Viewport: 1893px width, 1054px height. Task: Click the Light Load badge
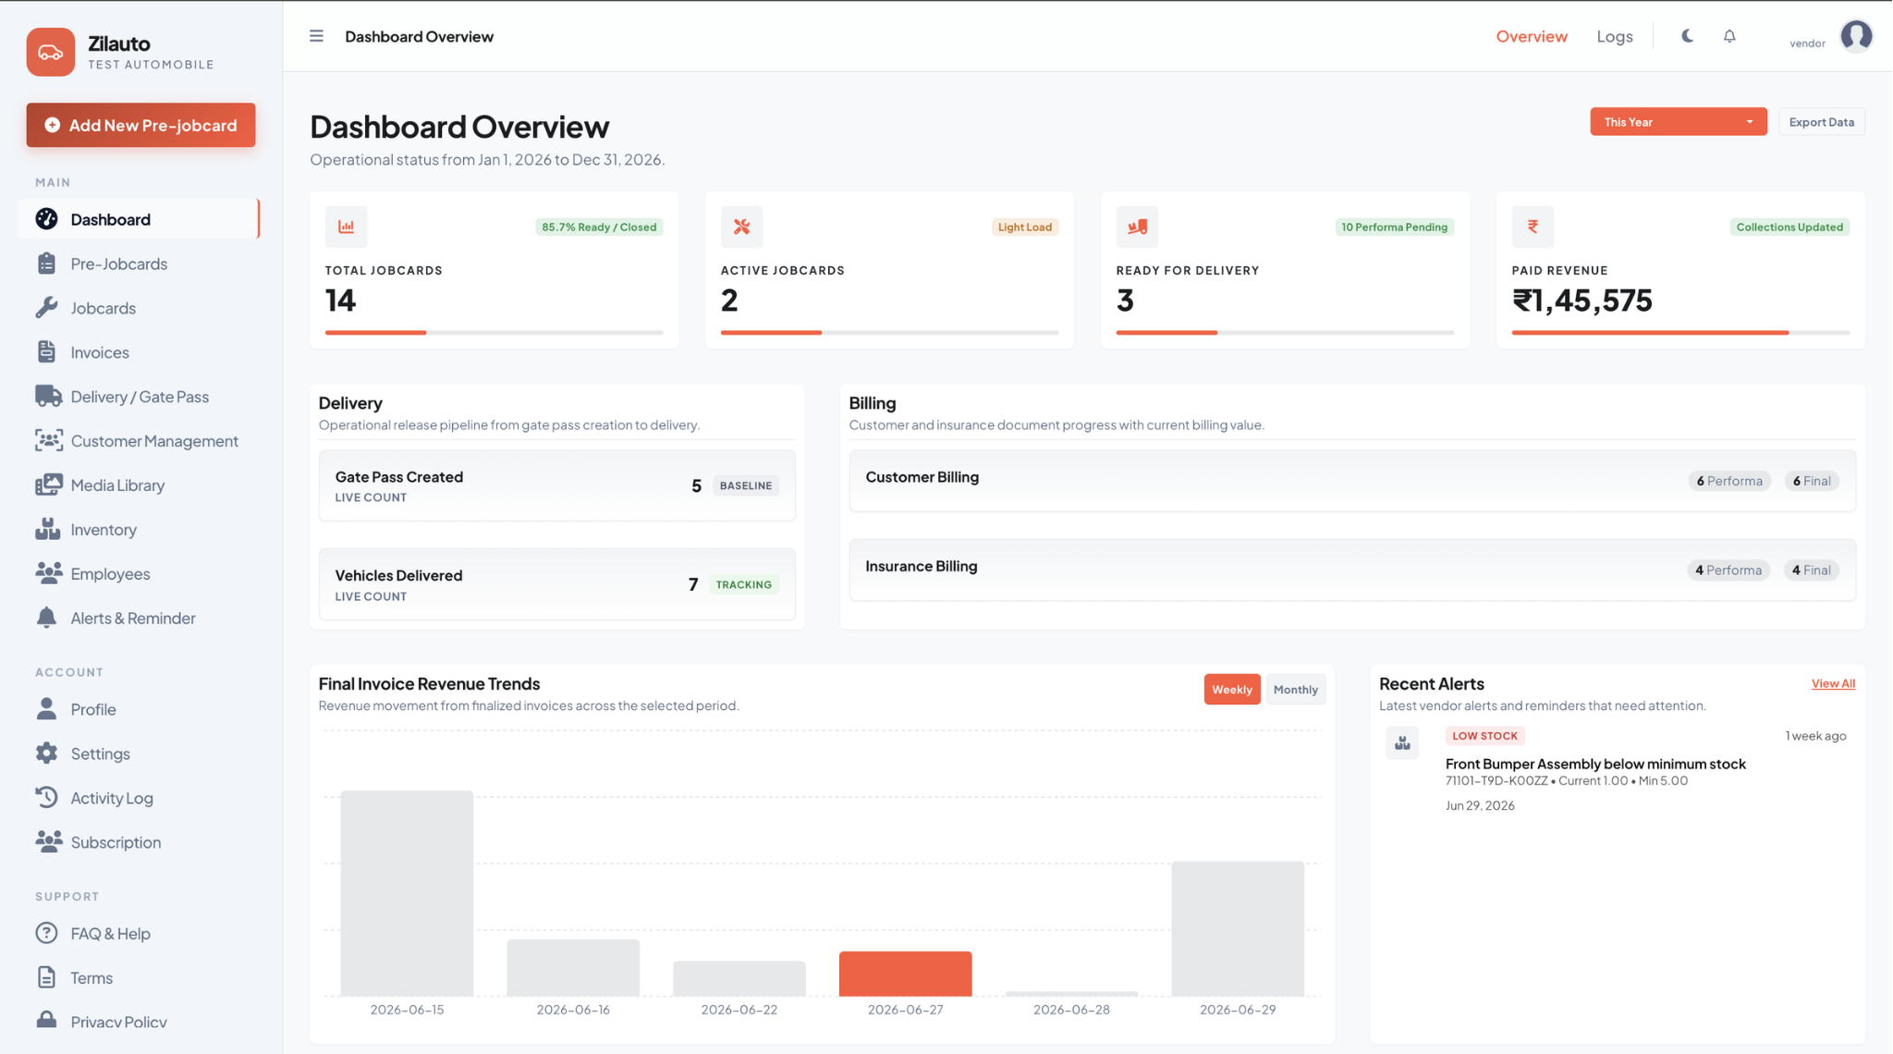pyautogui.click(x=1024, y=227)
